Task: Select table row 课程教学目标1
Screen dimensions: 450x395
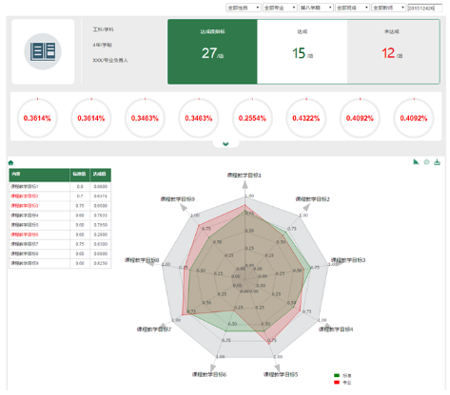Action: [60, 186]
